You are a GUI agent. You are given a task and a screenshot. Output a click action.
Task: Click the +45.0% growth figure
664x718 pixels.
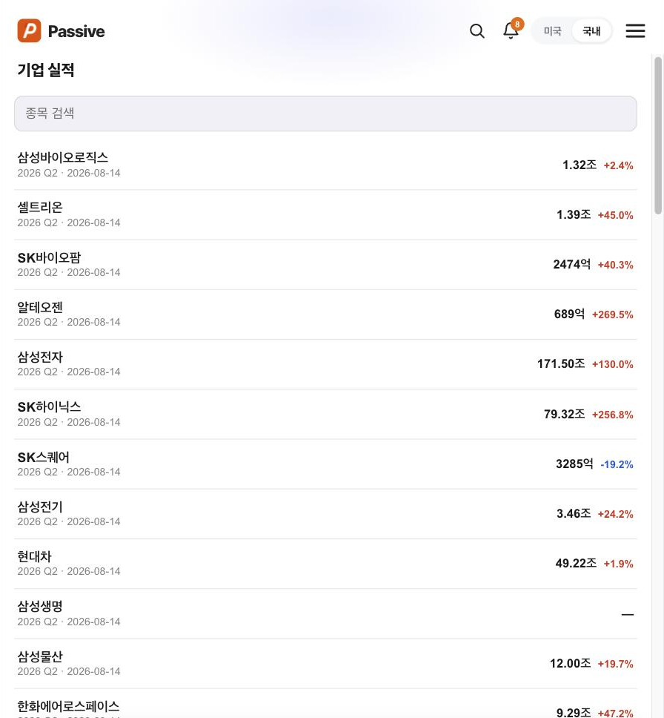coord(616,215)
